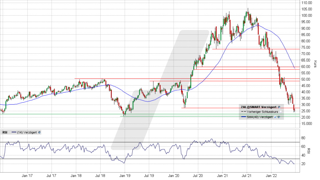320x180 pixels.
Task: Click the Jan '22 date label
Action: click(x=271, y=176)
